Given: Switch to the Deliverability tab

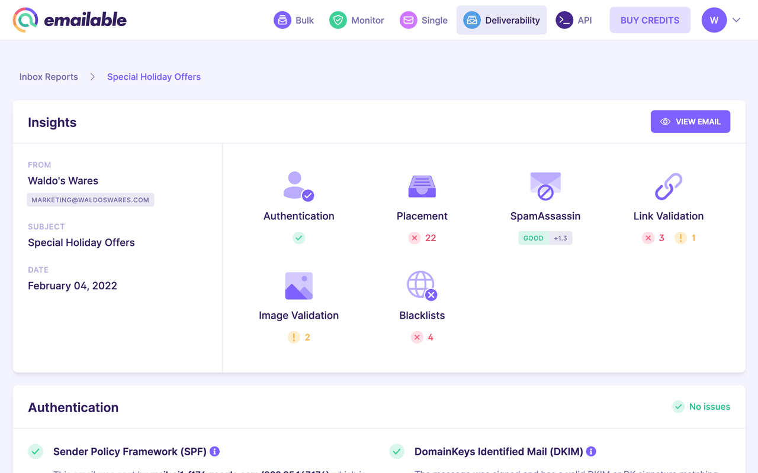Looking at the screenshot, I should coord(502,20).
